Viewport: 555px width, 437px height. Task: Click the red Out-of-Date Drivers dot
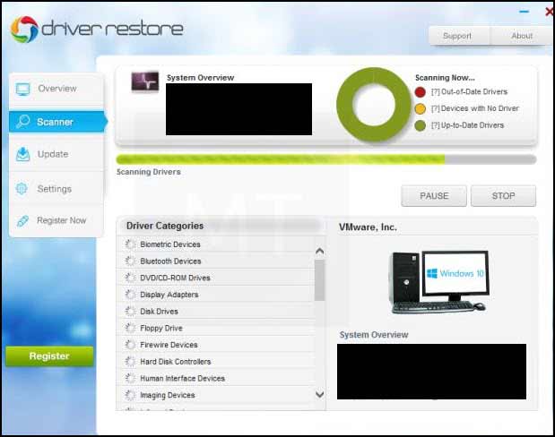click(x=421, y=92)
